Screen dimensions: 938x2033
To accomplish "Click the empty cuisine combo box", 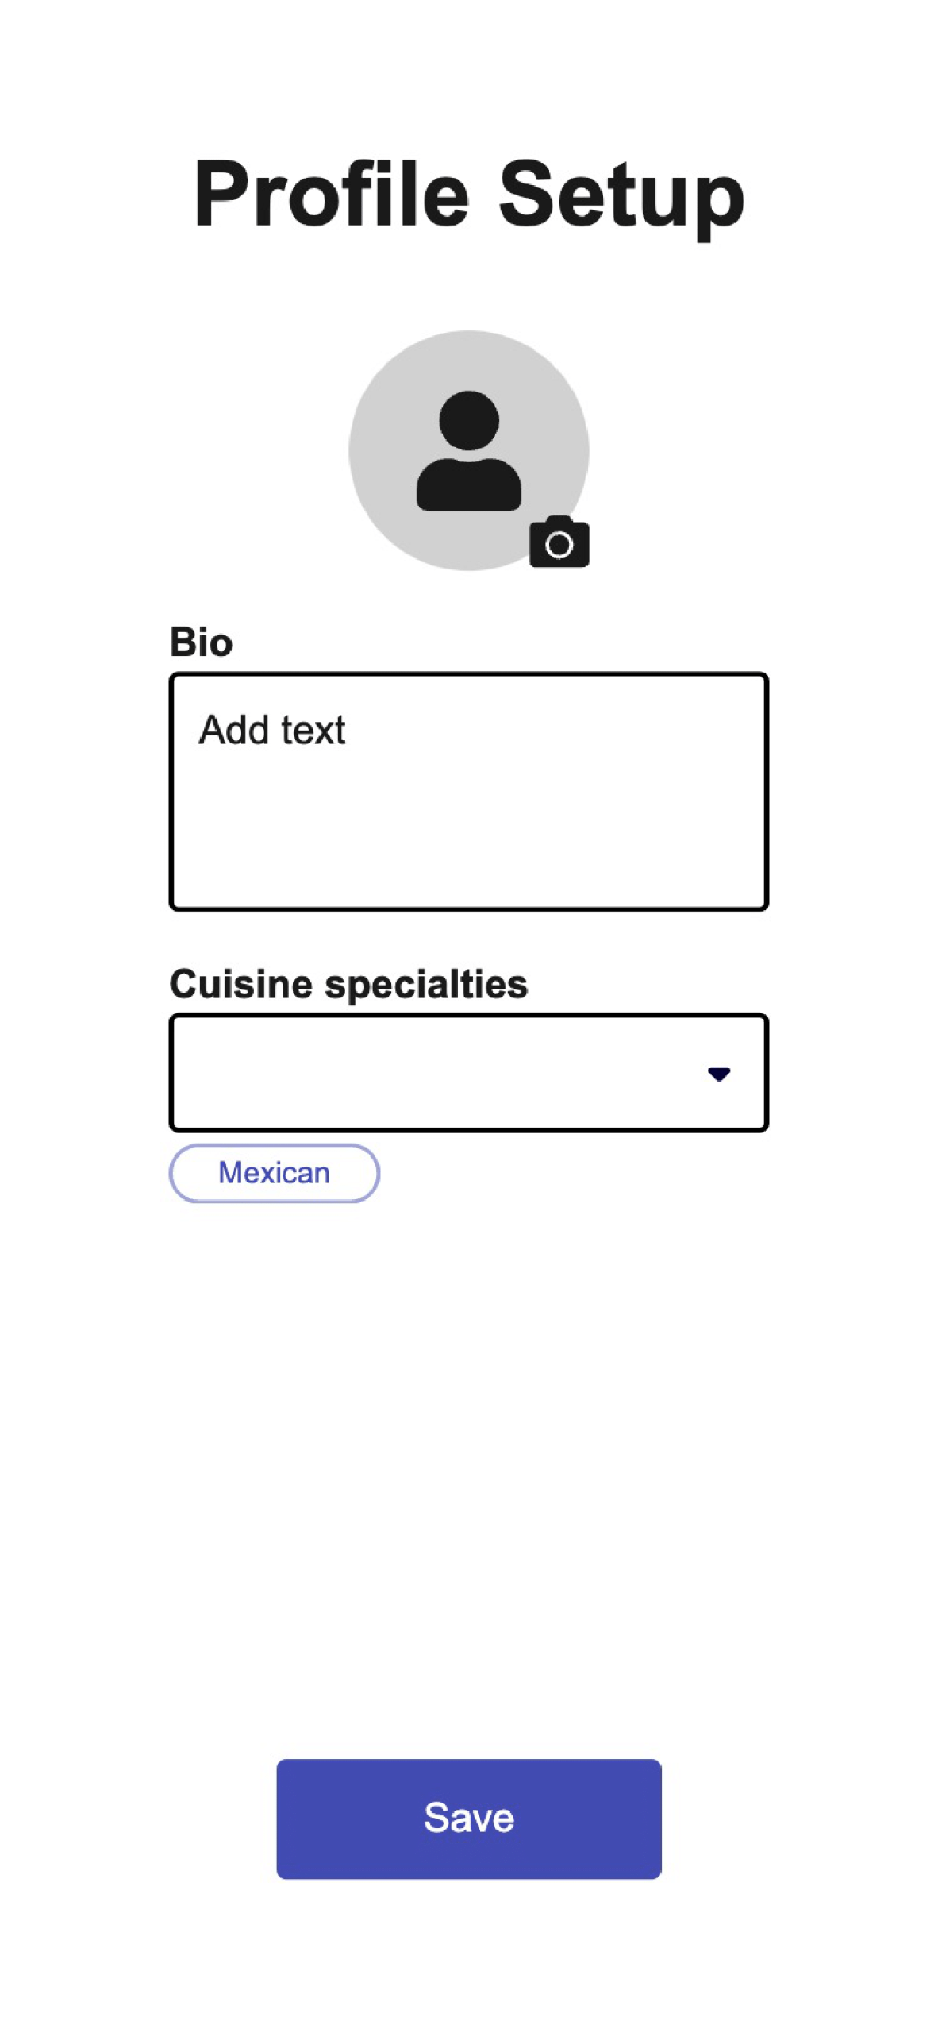I will pyautogui.click(x=436, y=1072).
